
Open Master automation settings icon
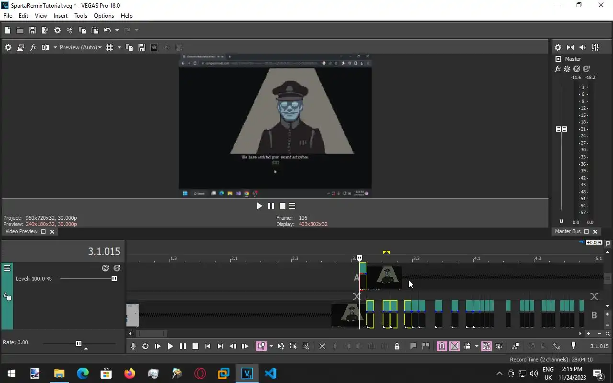(567, 69)
